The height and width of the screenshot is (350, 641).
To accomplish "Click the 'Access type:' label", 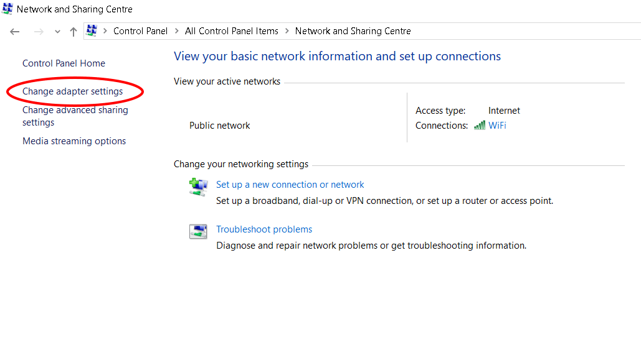I will pyautogui.click(x=440, y=111).
